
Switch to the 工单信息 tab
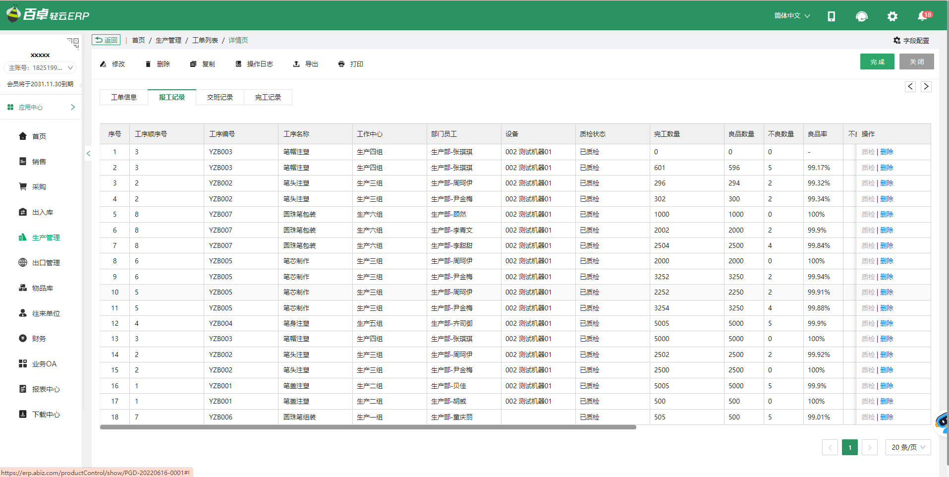(124, 97)
